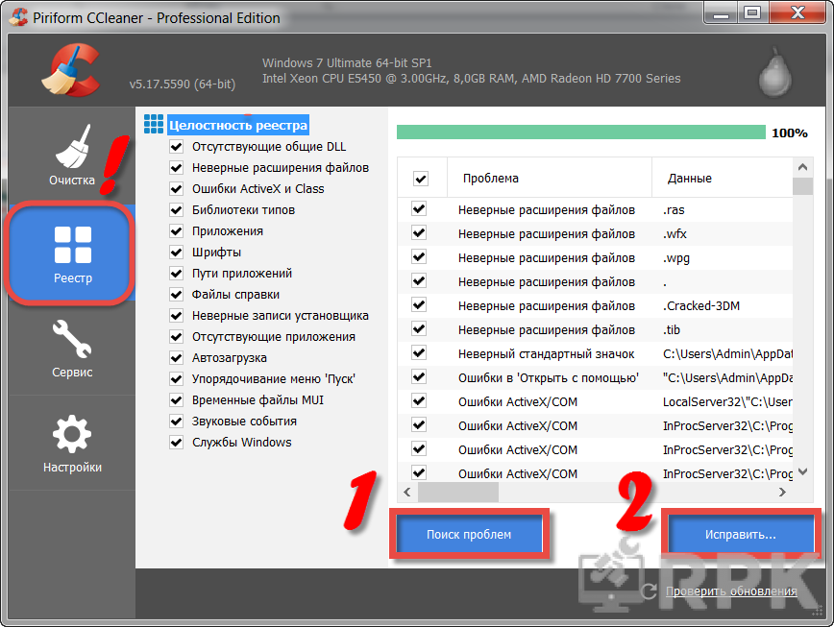Uncheck the .ras result row checkbox
Image resolution: width=834 pixels, height=627 pixels.
click(x=419, y=208)
